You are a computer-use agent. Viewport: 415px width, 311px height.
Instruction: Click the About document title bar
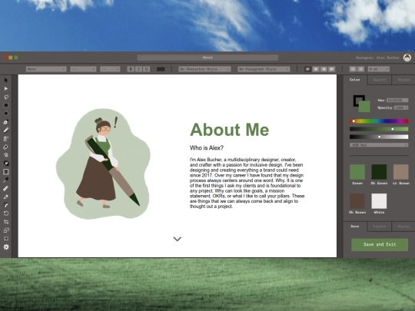(207, 58)
